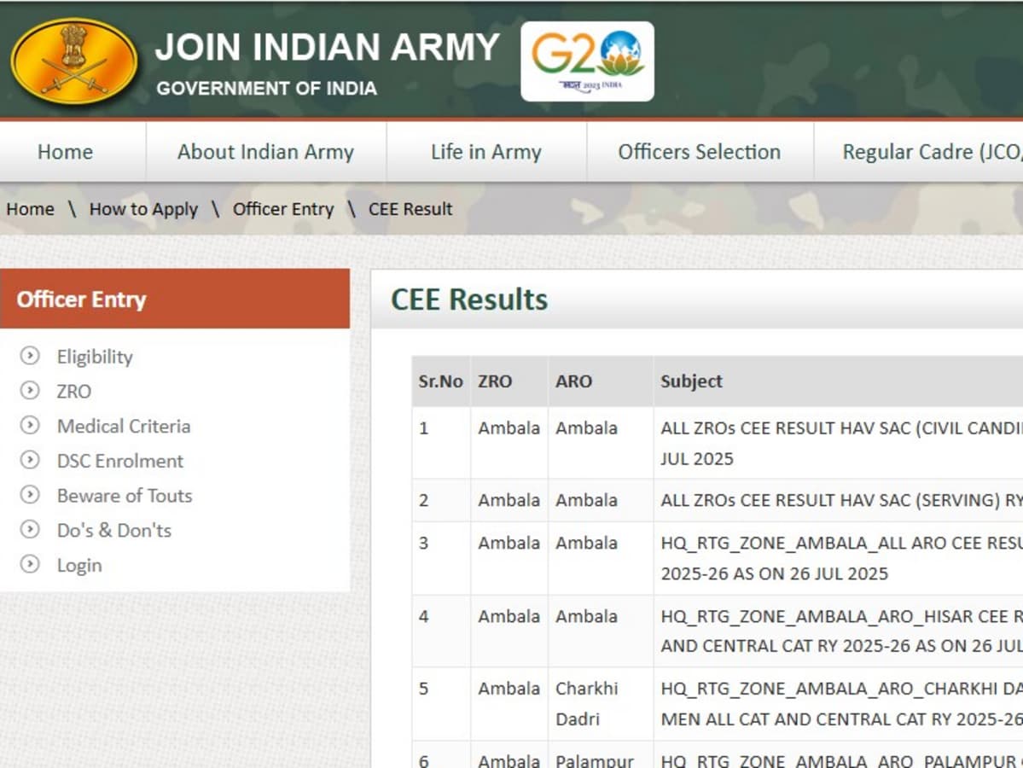Click arrow icon beside ZRO sidebar item
Viewport: 1023px width, 768px height.
pyautogui.click(x=29, y=390)
